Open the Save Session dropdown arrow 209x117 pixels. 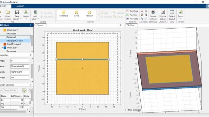tap(21, 19)
